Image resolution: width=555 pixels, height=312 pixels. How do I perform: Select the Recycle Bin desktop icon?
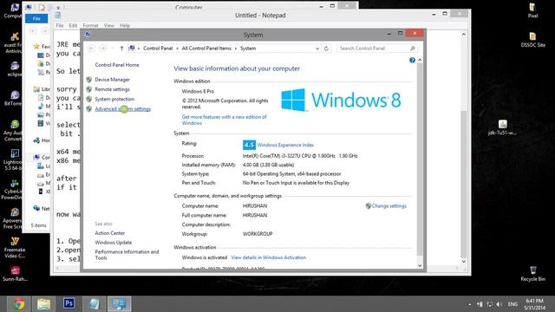532,274
